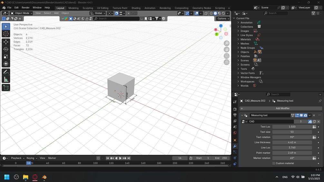324x182 pixels.
Task: Open viewport Options dropdown
Action: point(223,19)
